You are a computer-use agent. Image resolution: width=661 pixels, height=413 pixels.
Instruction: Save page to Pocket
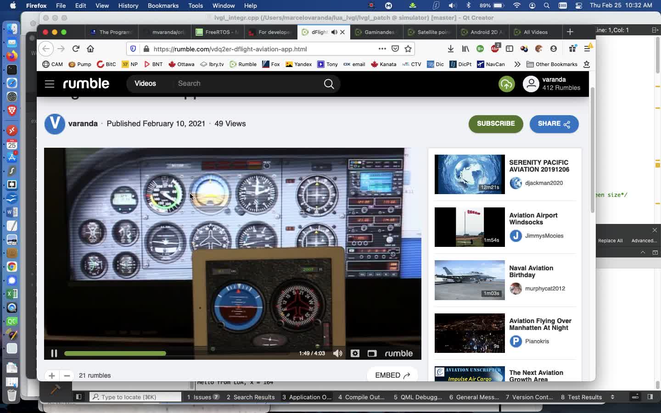(395, 49)
